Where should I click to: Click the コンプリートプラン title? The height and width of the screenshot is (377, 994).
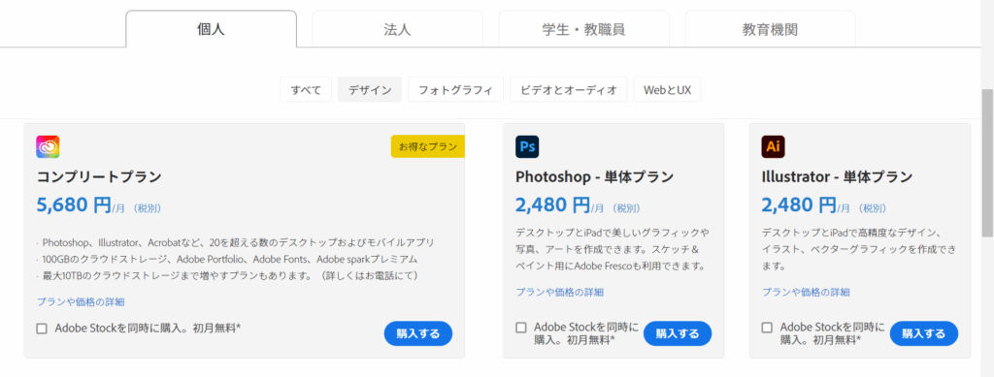coord(99,177)
